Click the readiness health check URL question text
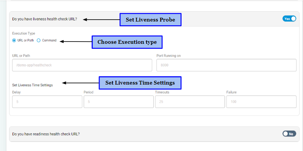 (46, 134)
